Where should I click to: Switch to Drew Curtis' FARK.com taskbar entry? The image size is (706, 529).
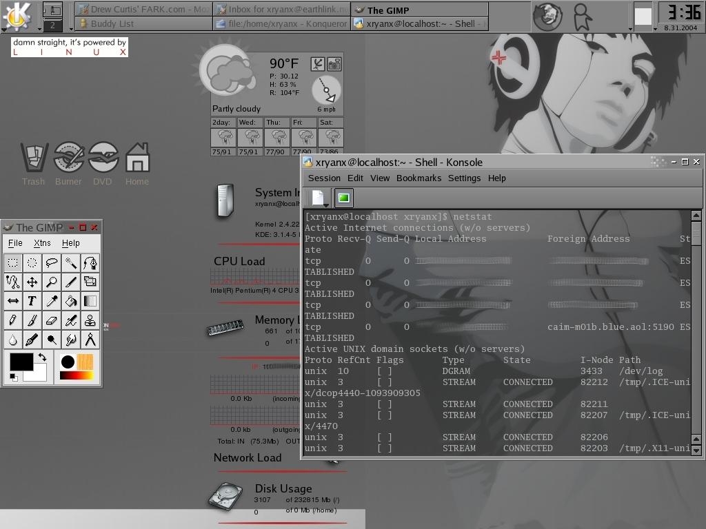tap(143, 9)
